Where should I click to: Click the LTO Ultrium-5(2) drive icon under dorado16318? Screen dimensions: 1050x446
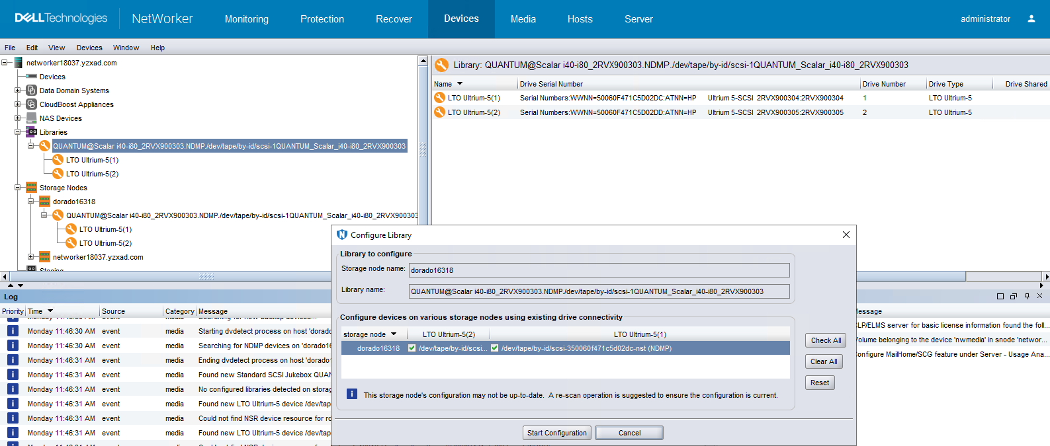pos(71,243)
